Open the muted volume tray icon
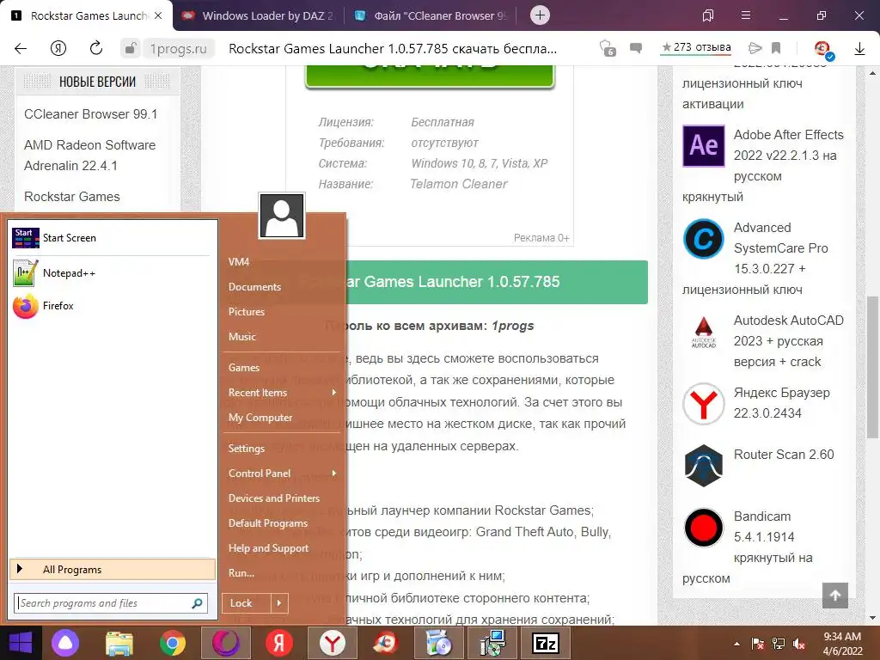 point(799,643)
